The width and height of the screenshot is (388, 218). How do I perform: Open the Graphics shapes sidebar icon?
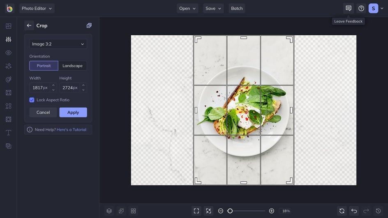tap(8, 106)
